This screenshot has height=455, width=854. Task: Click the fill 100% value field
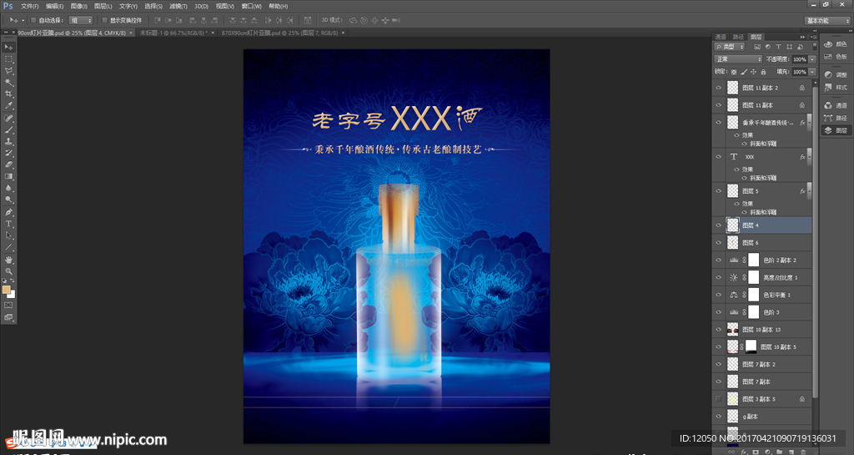(800, 72)
